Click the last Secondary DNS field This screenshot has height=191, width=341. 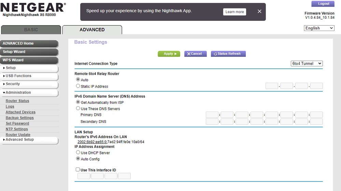(x=316, y=122)
